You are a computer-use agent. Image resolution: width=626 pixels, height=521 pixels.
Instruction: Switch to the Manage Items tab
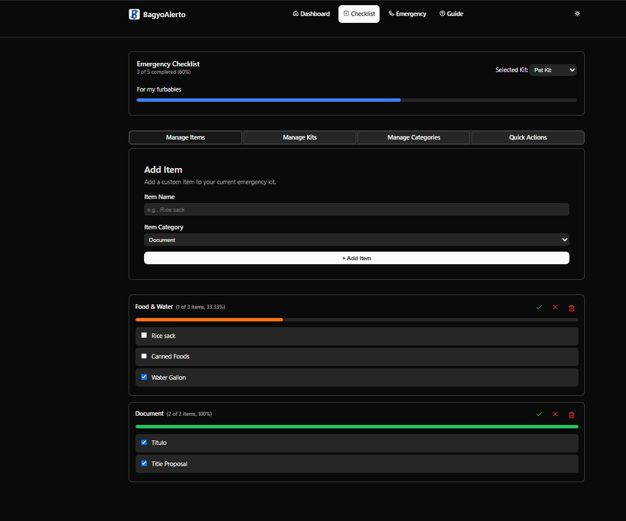point(186,137)
